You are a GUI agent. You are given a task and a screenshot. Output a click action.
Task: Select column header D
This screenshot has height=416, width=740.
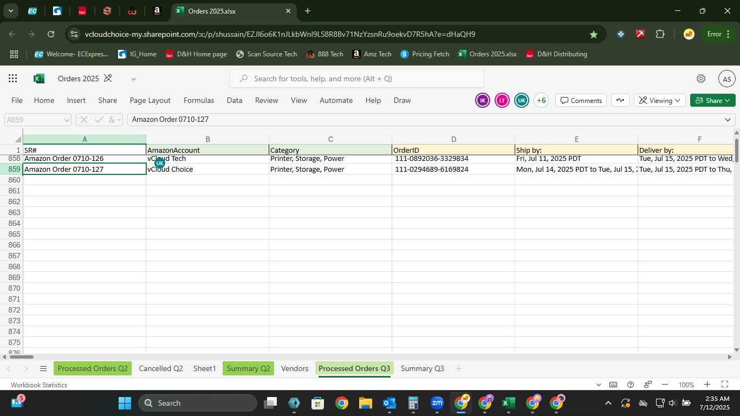(x=453, y=140)
